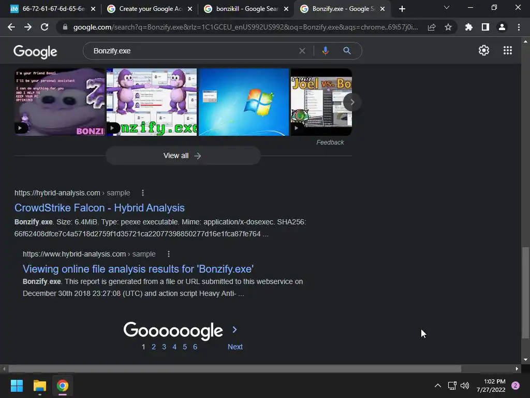Open the Windows 7 desktop video thumbnail
This screenshot has height=398, width=530.
point(244,102)
